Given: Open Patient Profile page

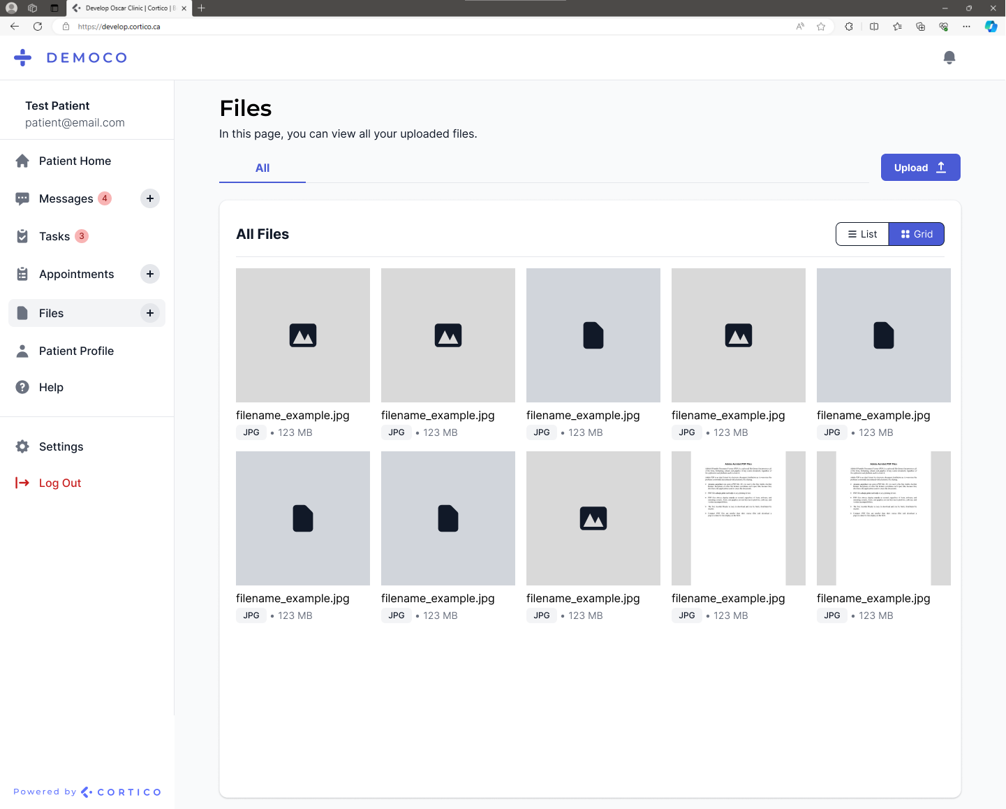Looking at the screenshot, I should 76,351.
